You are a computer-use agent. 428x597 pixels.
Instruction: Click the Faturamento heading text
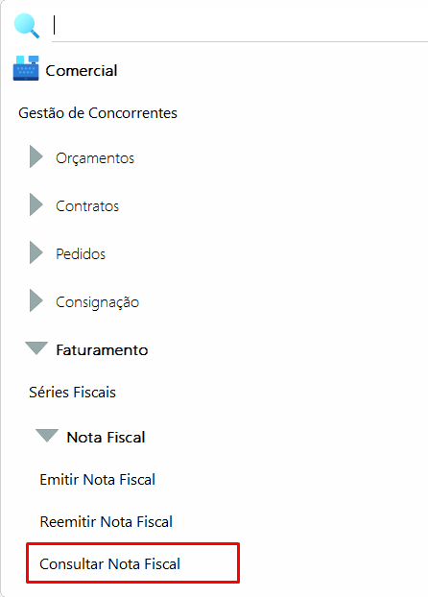102,350
